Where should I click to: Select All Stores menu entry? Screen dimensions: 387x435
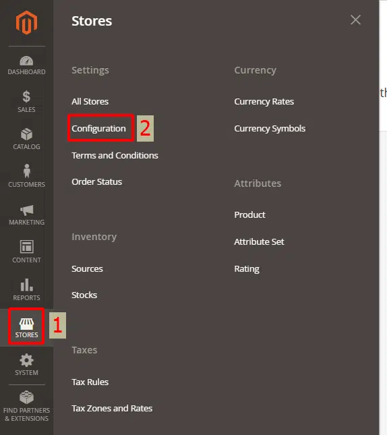[90, 102]
